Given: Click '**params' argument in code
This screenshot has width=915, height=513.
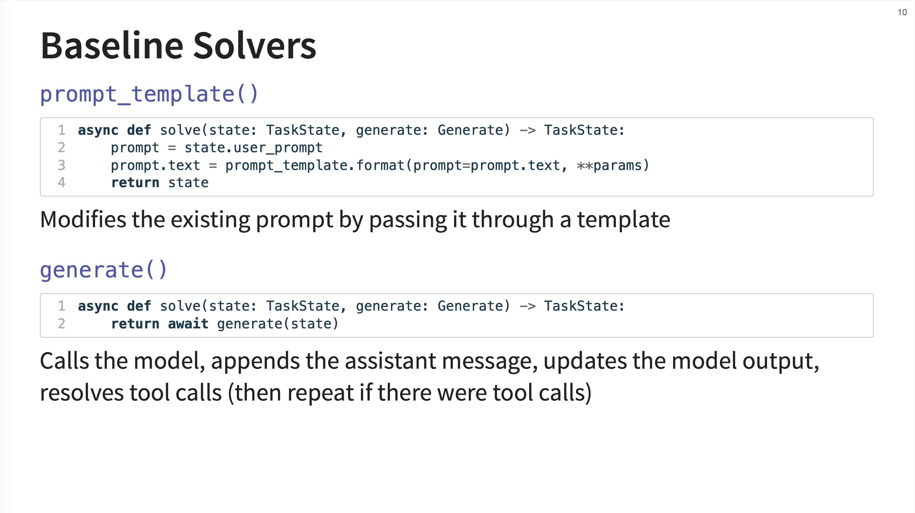Looking at the screenshot, I should click(x=608, y=165).
